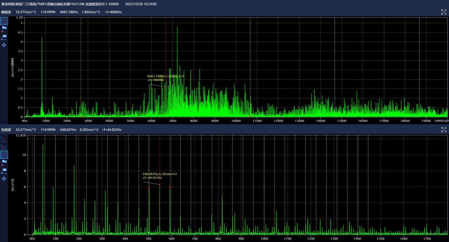
Task: Click left sideband red marker near 503Hz
Action: pos(149,188)
